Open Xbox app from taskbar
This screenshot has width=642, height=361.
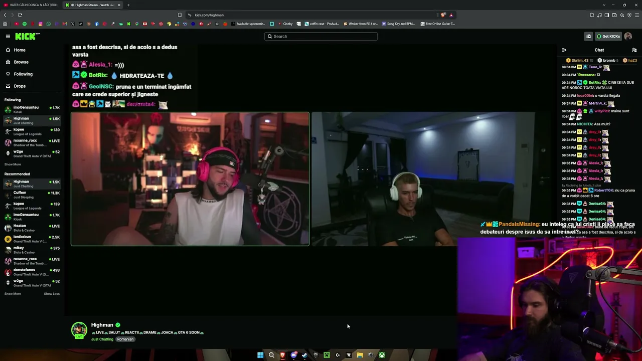[x=382, y=355]
